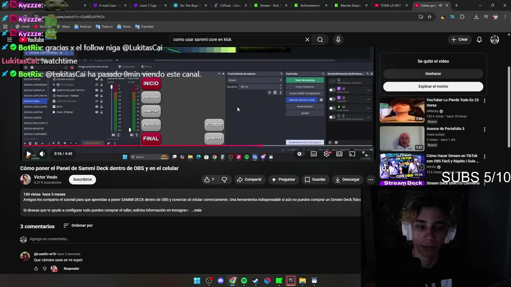Open the YouTube hamburger guide menu
The width and height of the screenshot is (511, 287).
tap(10, 39)
